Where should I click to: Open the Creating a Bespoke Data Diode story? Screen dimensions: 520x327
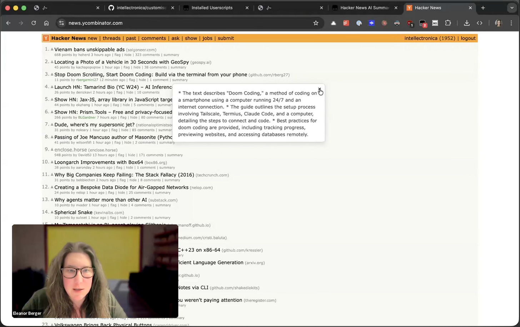[x=121, y=187]
